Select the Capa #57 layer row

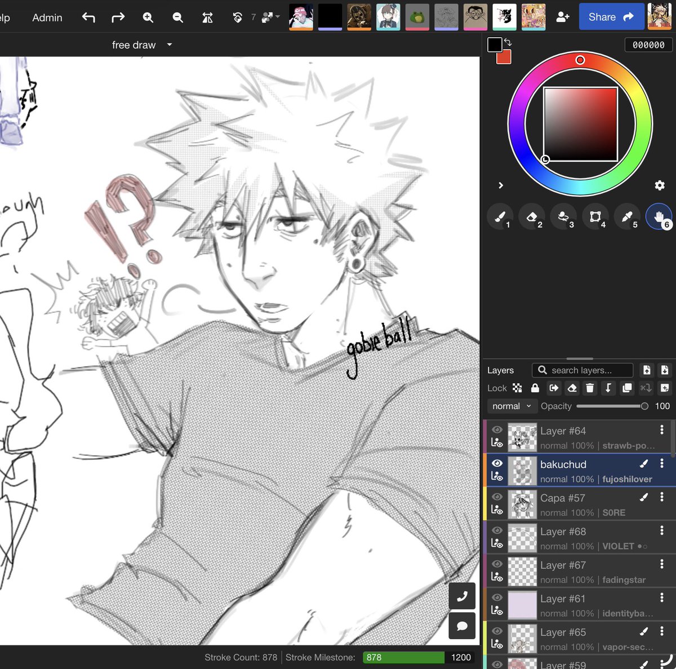[x=580, y=504]
